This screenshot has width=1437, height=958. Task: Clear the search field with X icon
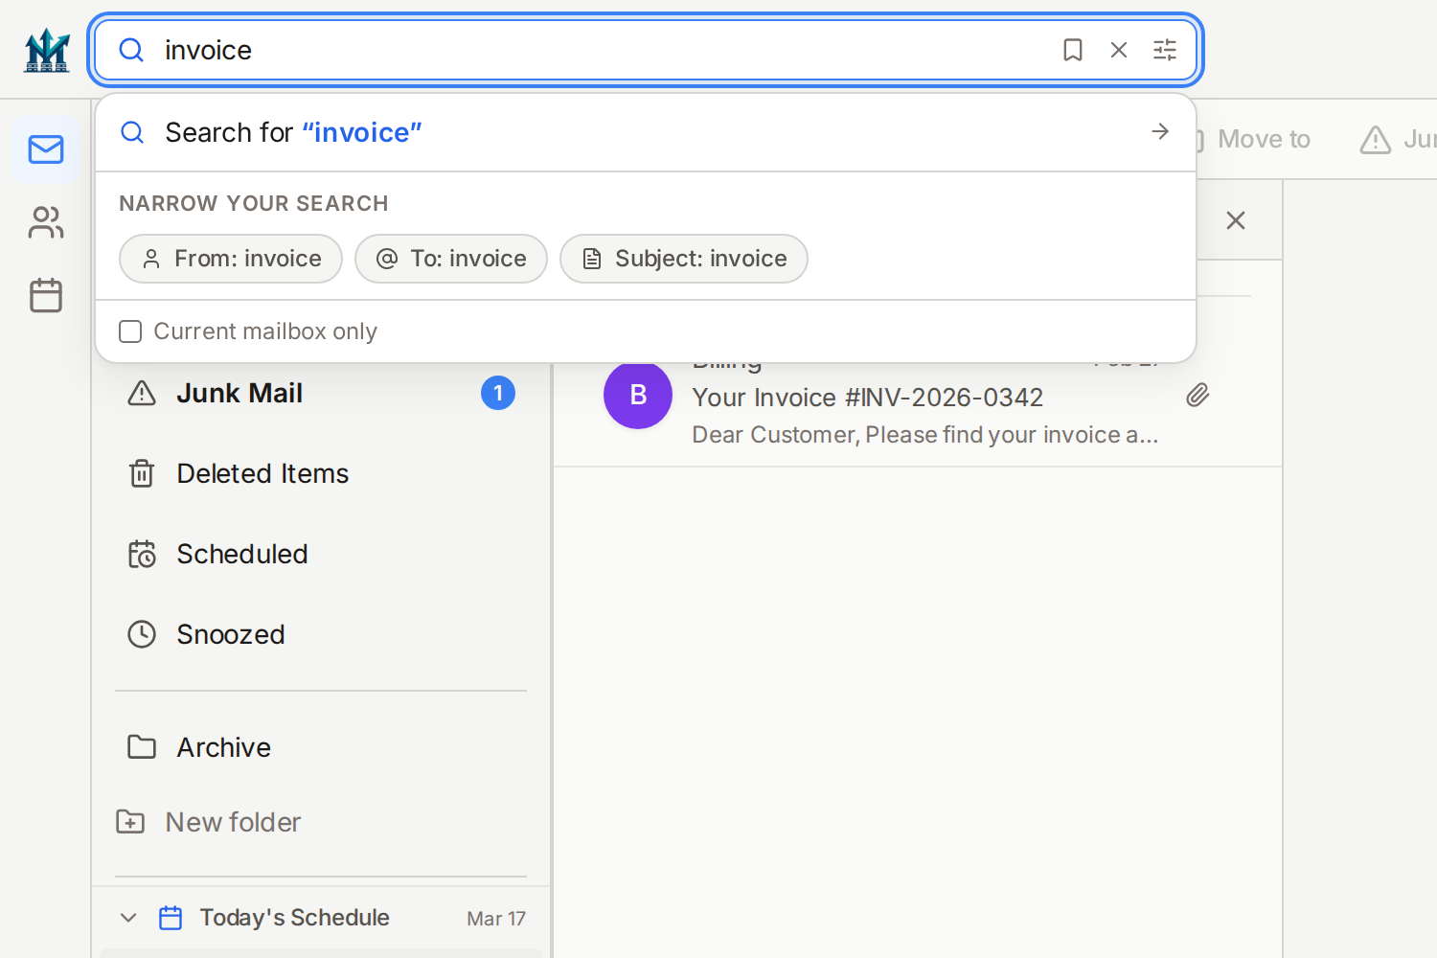click(x=1118, y=50)
